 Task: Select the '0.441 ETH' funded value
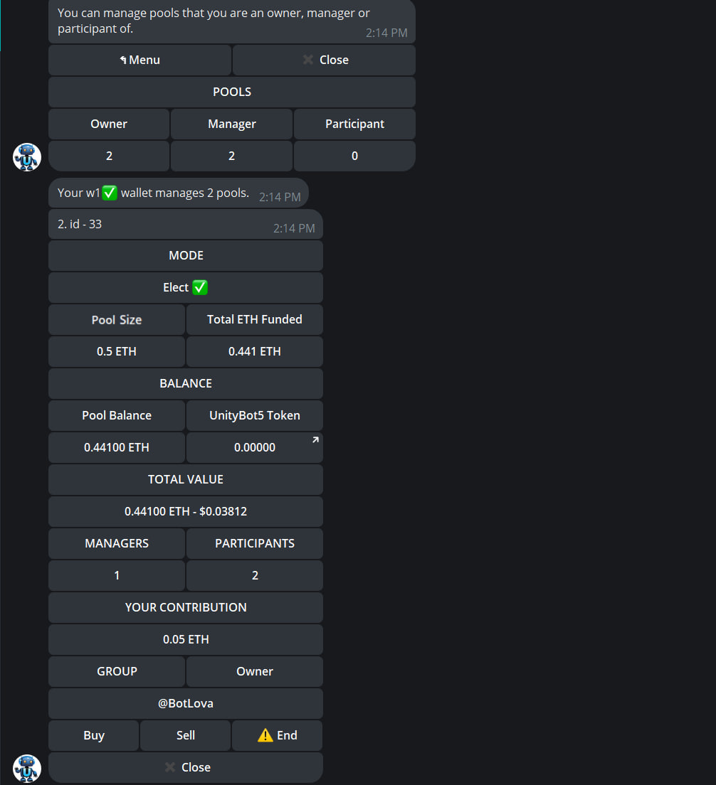(255, 352)
